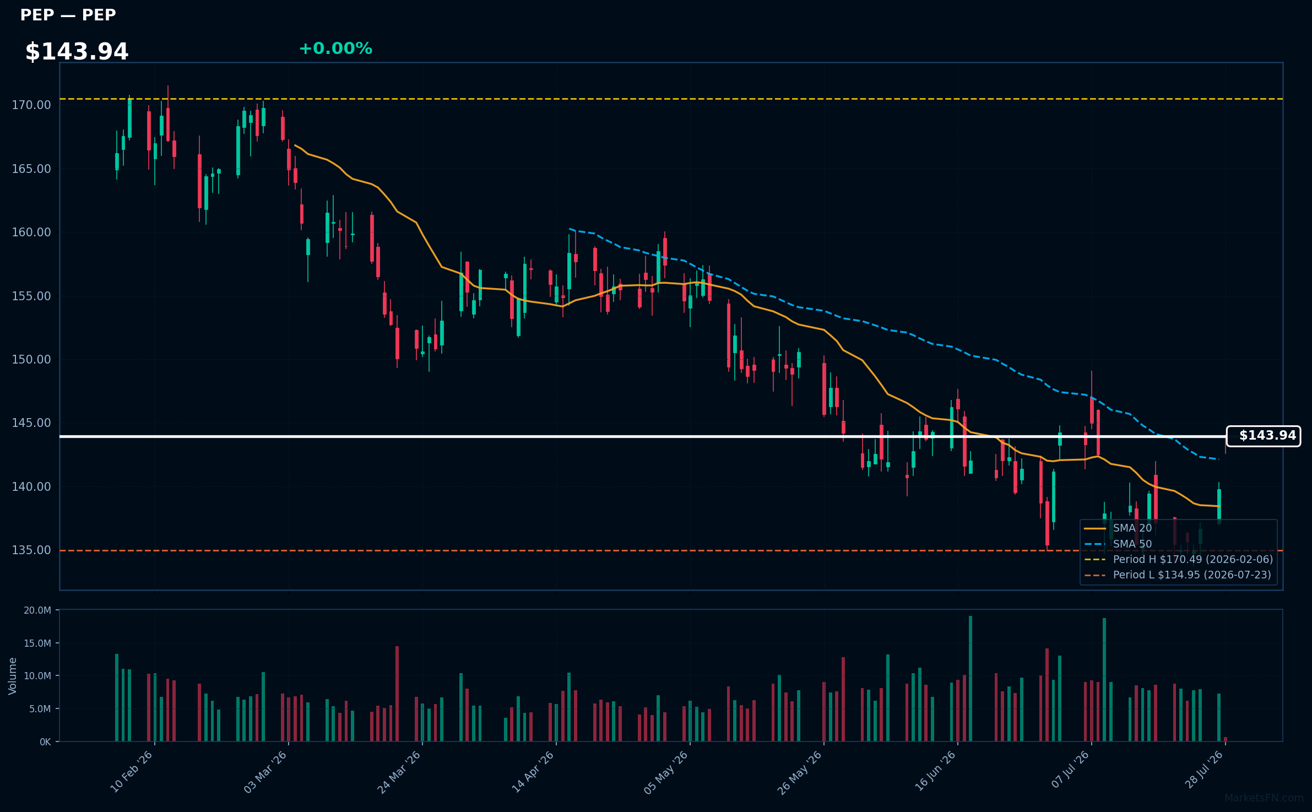This screenshot has width=1312, height=812.
Task: Click the "SMA 20" legend entry
Action: [1118, 528]
